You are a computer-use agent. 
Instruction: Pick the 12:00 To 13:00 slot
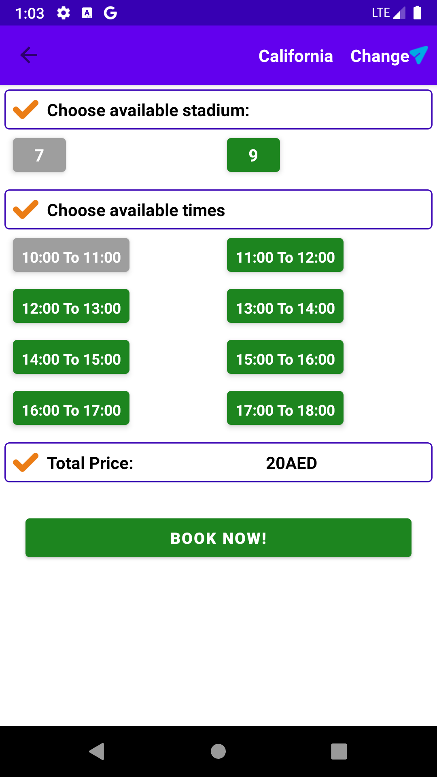71,306
